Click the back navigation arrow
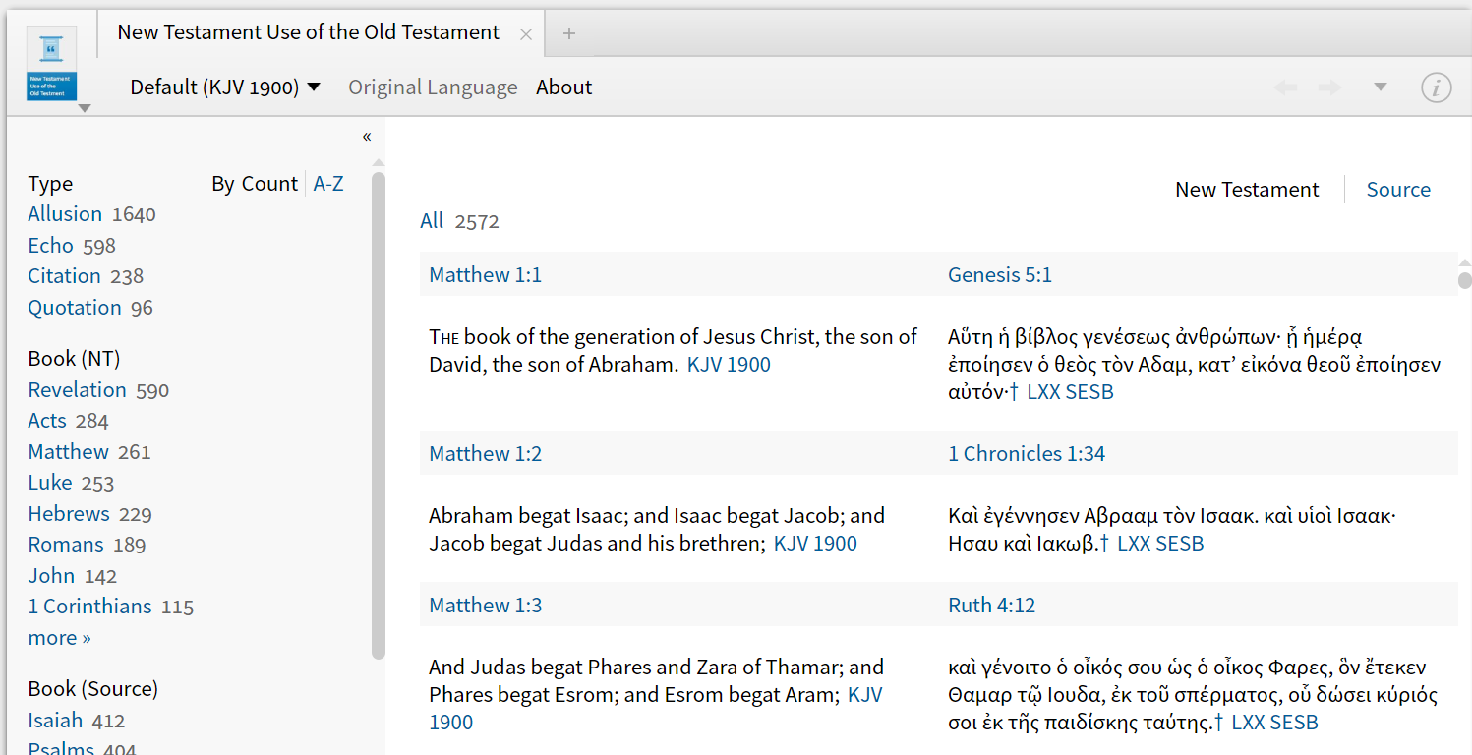1472x755 pixels. point(1285,87)
